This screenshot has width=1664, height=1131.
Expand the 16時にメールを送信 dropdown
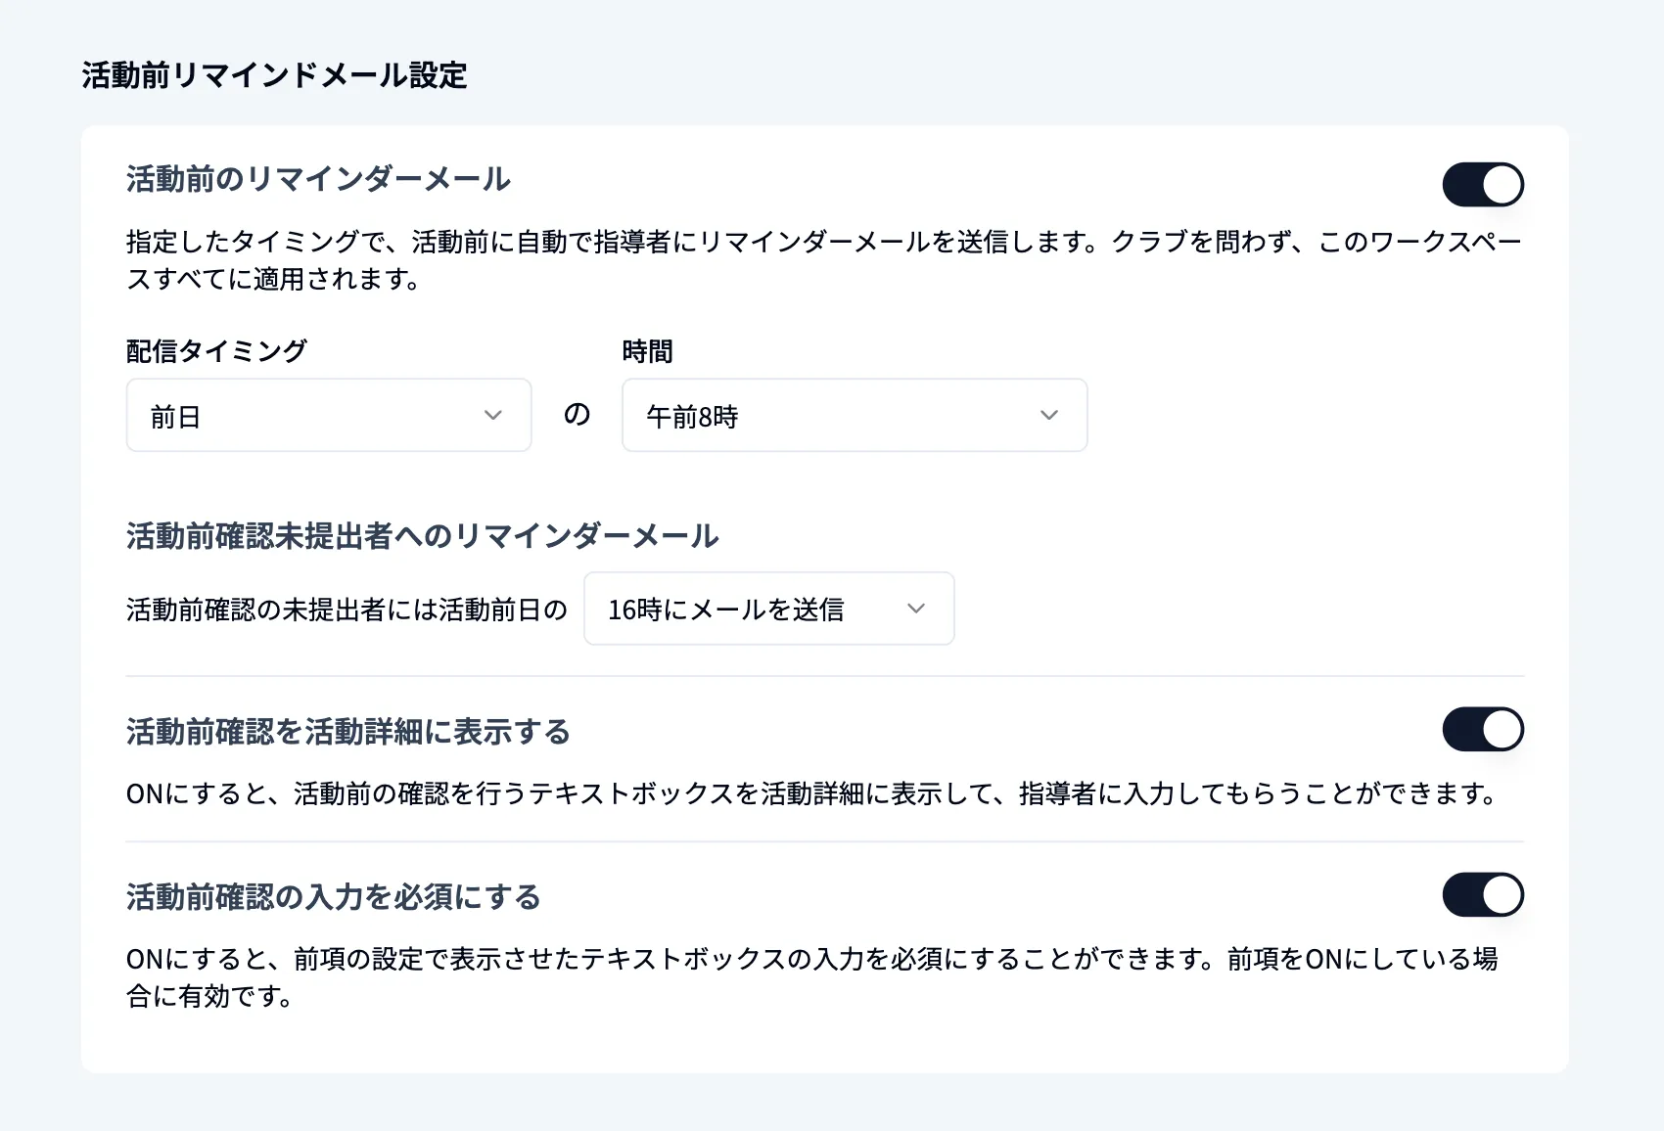(768, 609)
